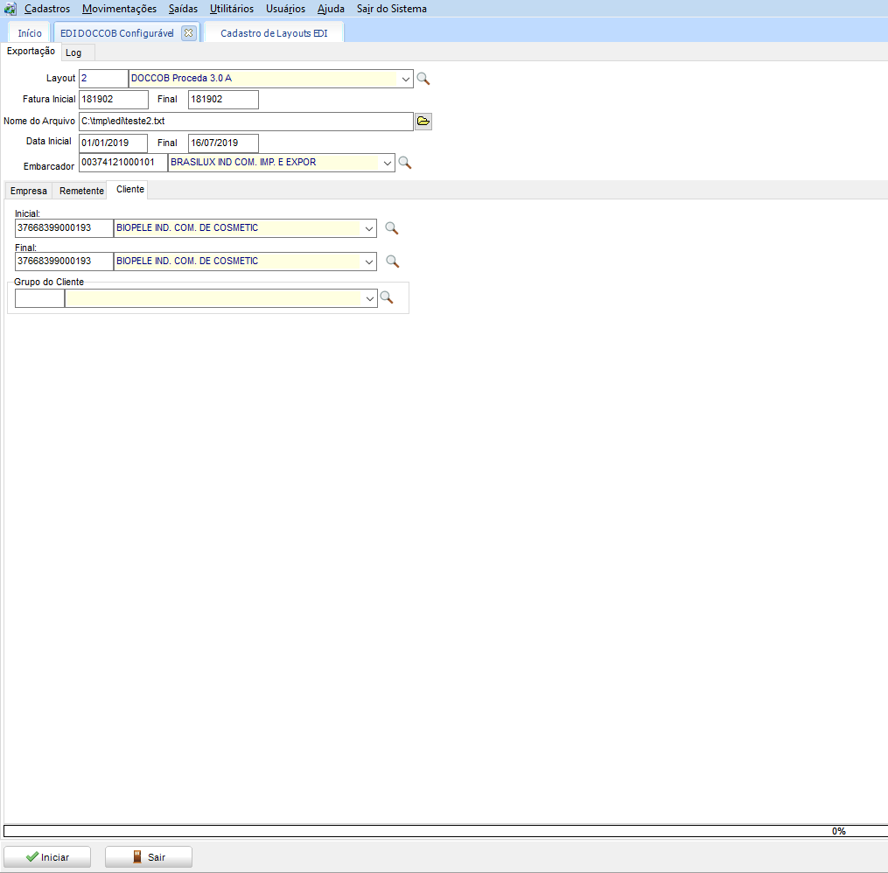Focus the Data Final field 16/07/2019
Viewport: 888px width, 873px height.
(x=223, y=143)
